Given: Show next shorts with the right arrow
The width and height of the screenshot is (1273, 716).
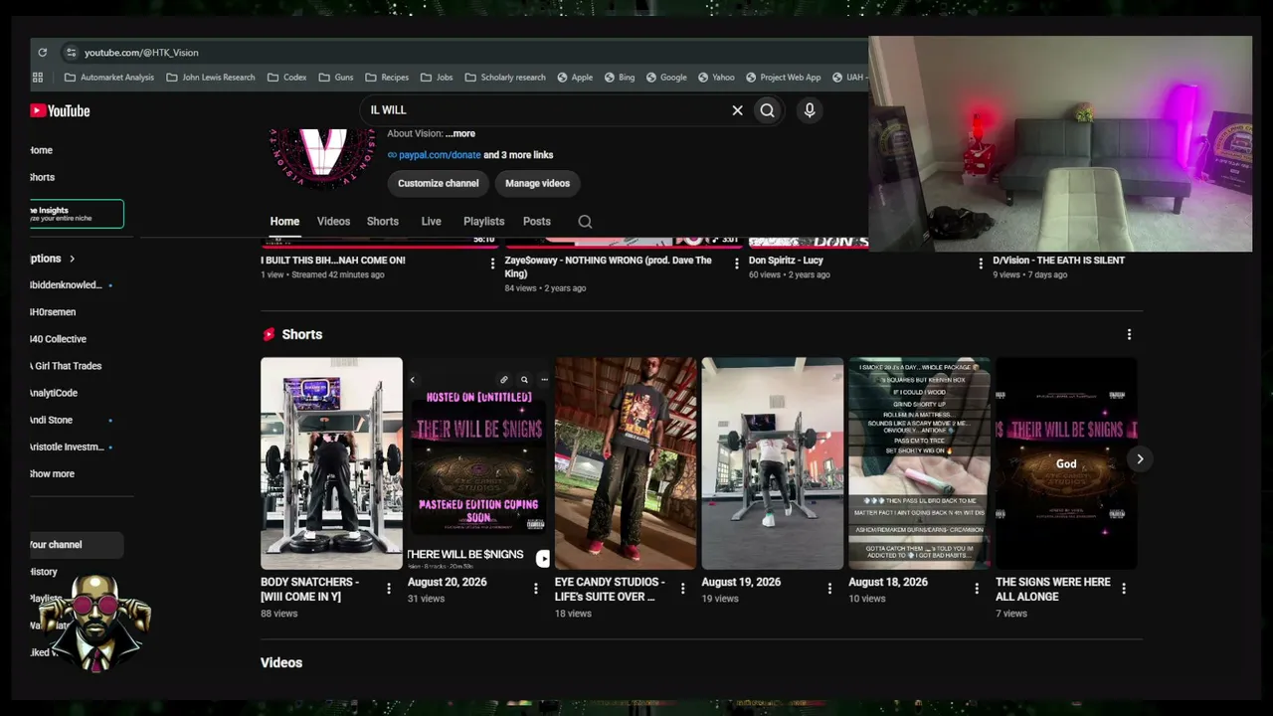Looking at the screenshot, I should click(1140, 458).
